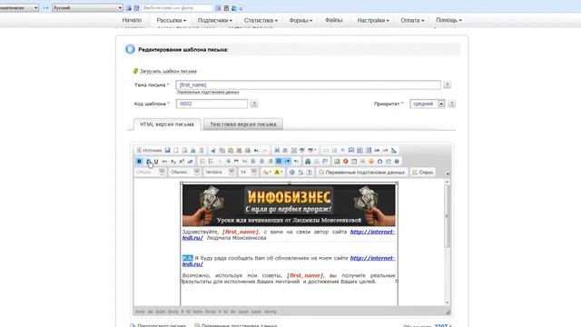Toggle Maximize editor size
The height and width of the screenshot is (327, 581).
[x=292, y=173]
